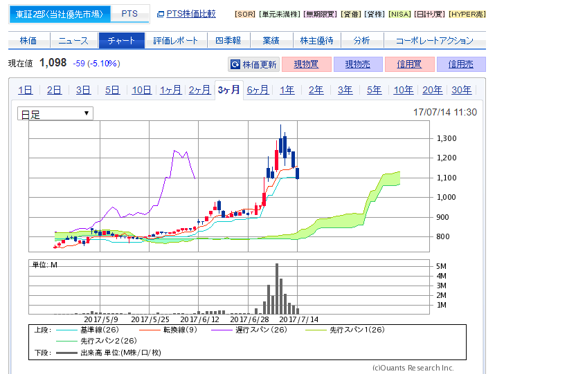The image size is (567, 374).
Task: Open the 業績 tab
Action: click(271, 40)
